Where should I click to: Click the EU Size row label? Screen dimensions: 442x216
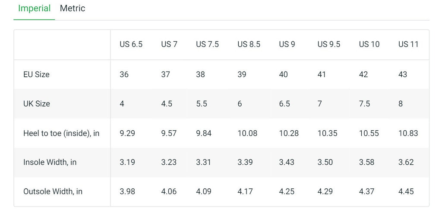36,75
